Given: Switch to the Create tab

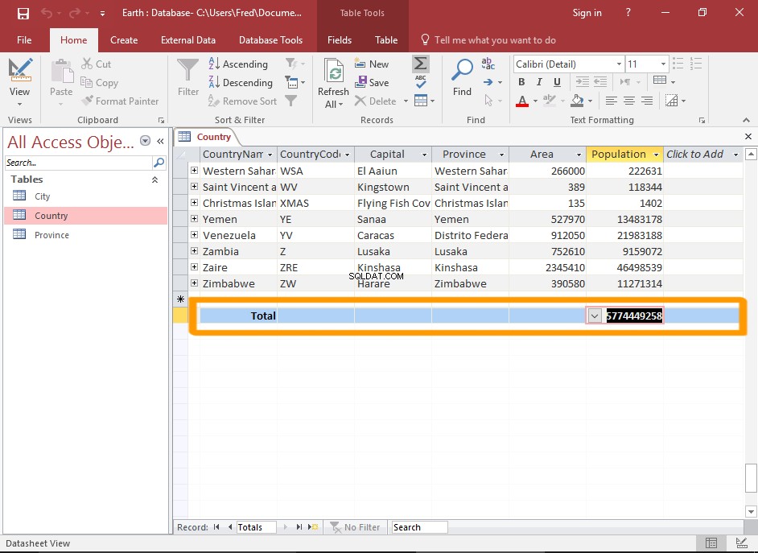Looking at the screenshot, I should pyautogui.click(x=124, y=40).
